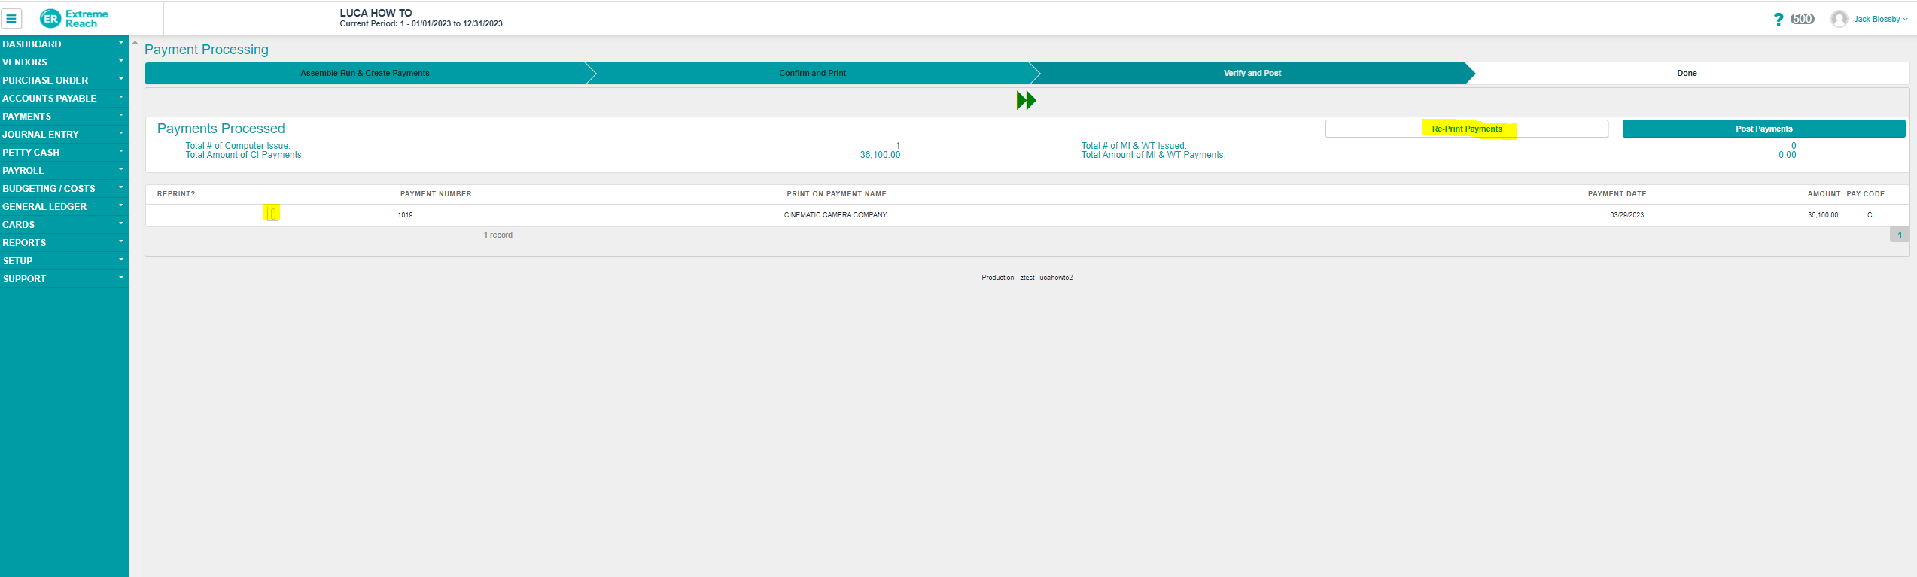Open help via the question mark icon
1917x577 pixels.
(x=1778, y=20)
